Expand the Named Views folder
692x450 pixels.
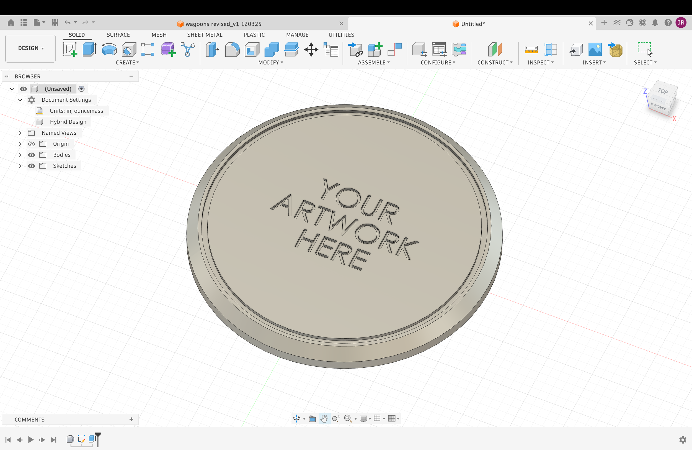(20, 133)
